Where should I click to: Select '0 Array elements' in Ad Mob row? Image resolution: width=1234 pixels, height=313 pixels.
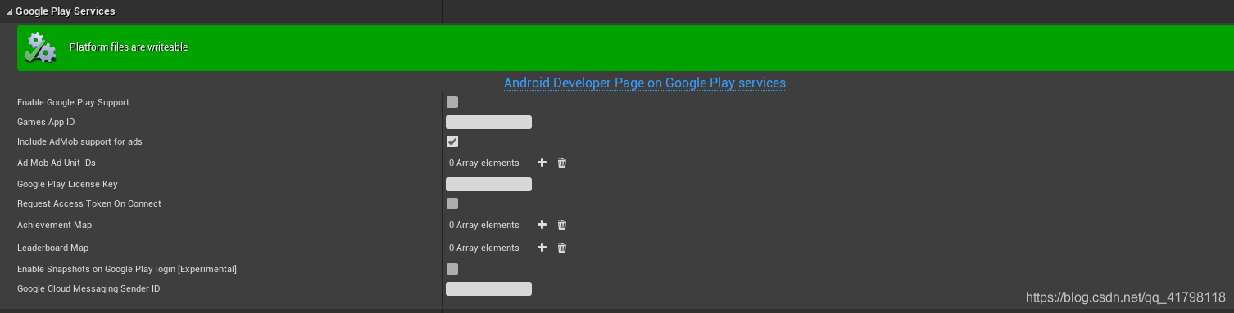pos(484,163)
